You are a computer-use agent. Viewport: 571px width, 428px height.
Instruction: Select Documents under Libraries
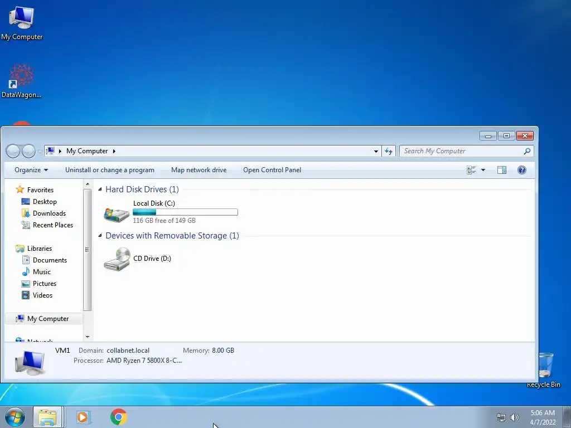coord(50,260)
